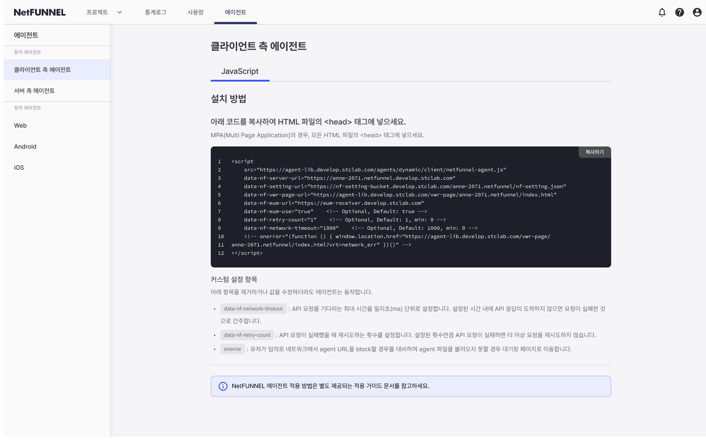The width and height of the screenshot is (706, 442).
Task: Click the data-nf-retry-count tag
Action: tap(247, 335)
